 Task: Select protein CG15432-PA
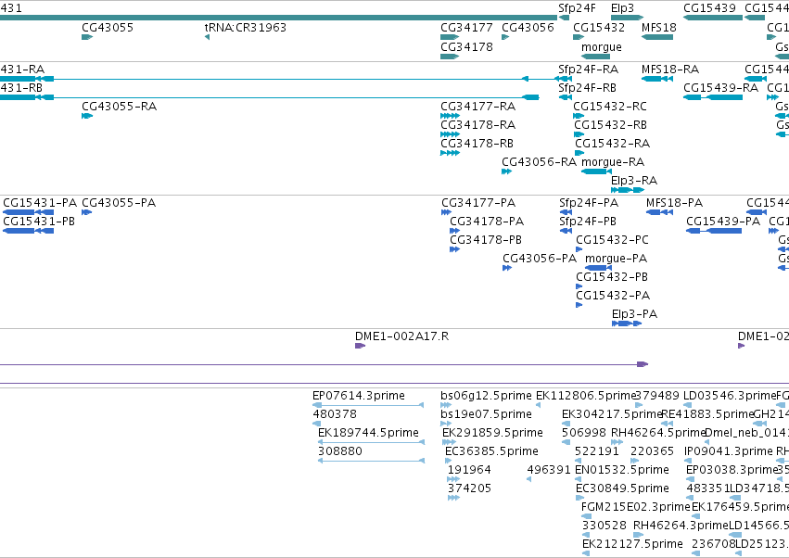(x=613, y=297)
